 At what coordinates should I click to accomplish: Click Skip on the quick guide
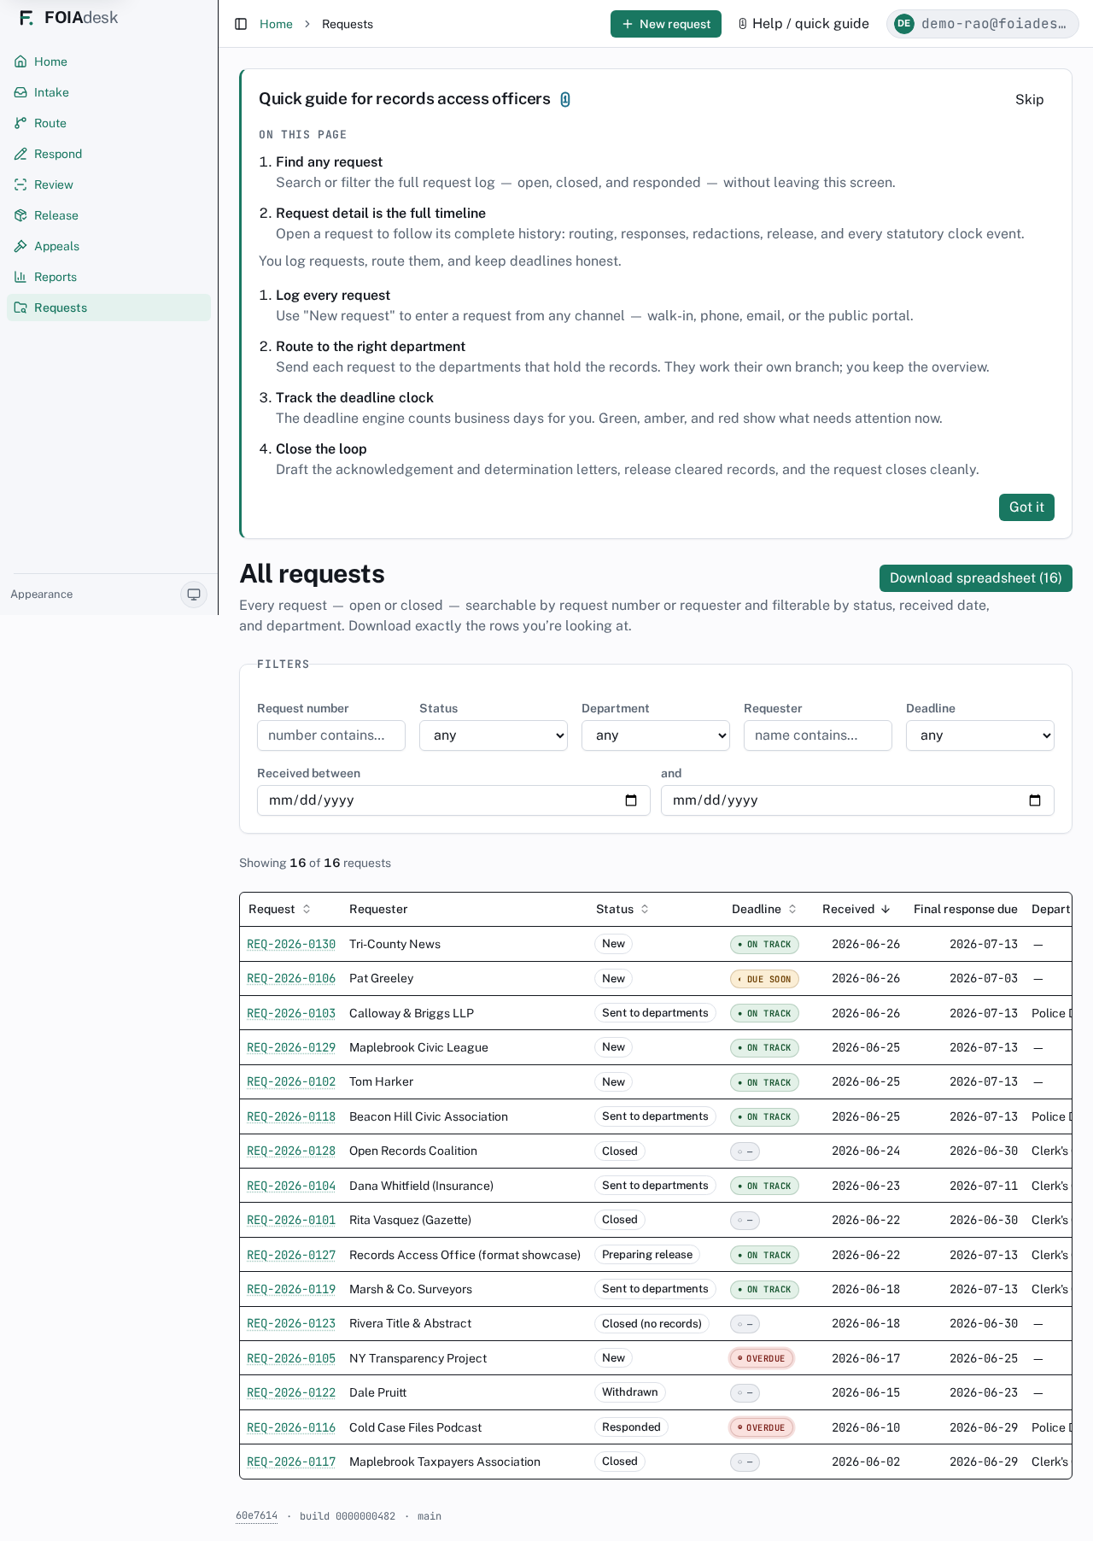pyautogui.click(x=1029, y=99)
